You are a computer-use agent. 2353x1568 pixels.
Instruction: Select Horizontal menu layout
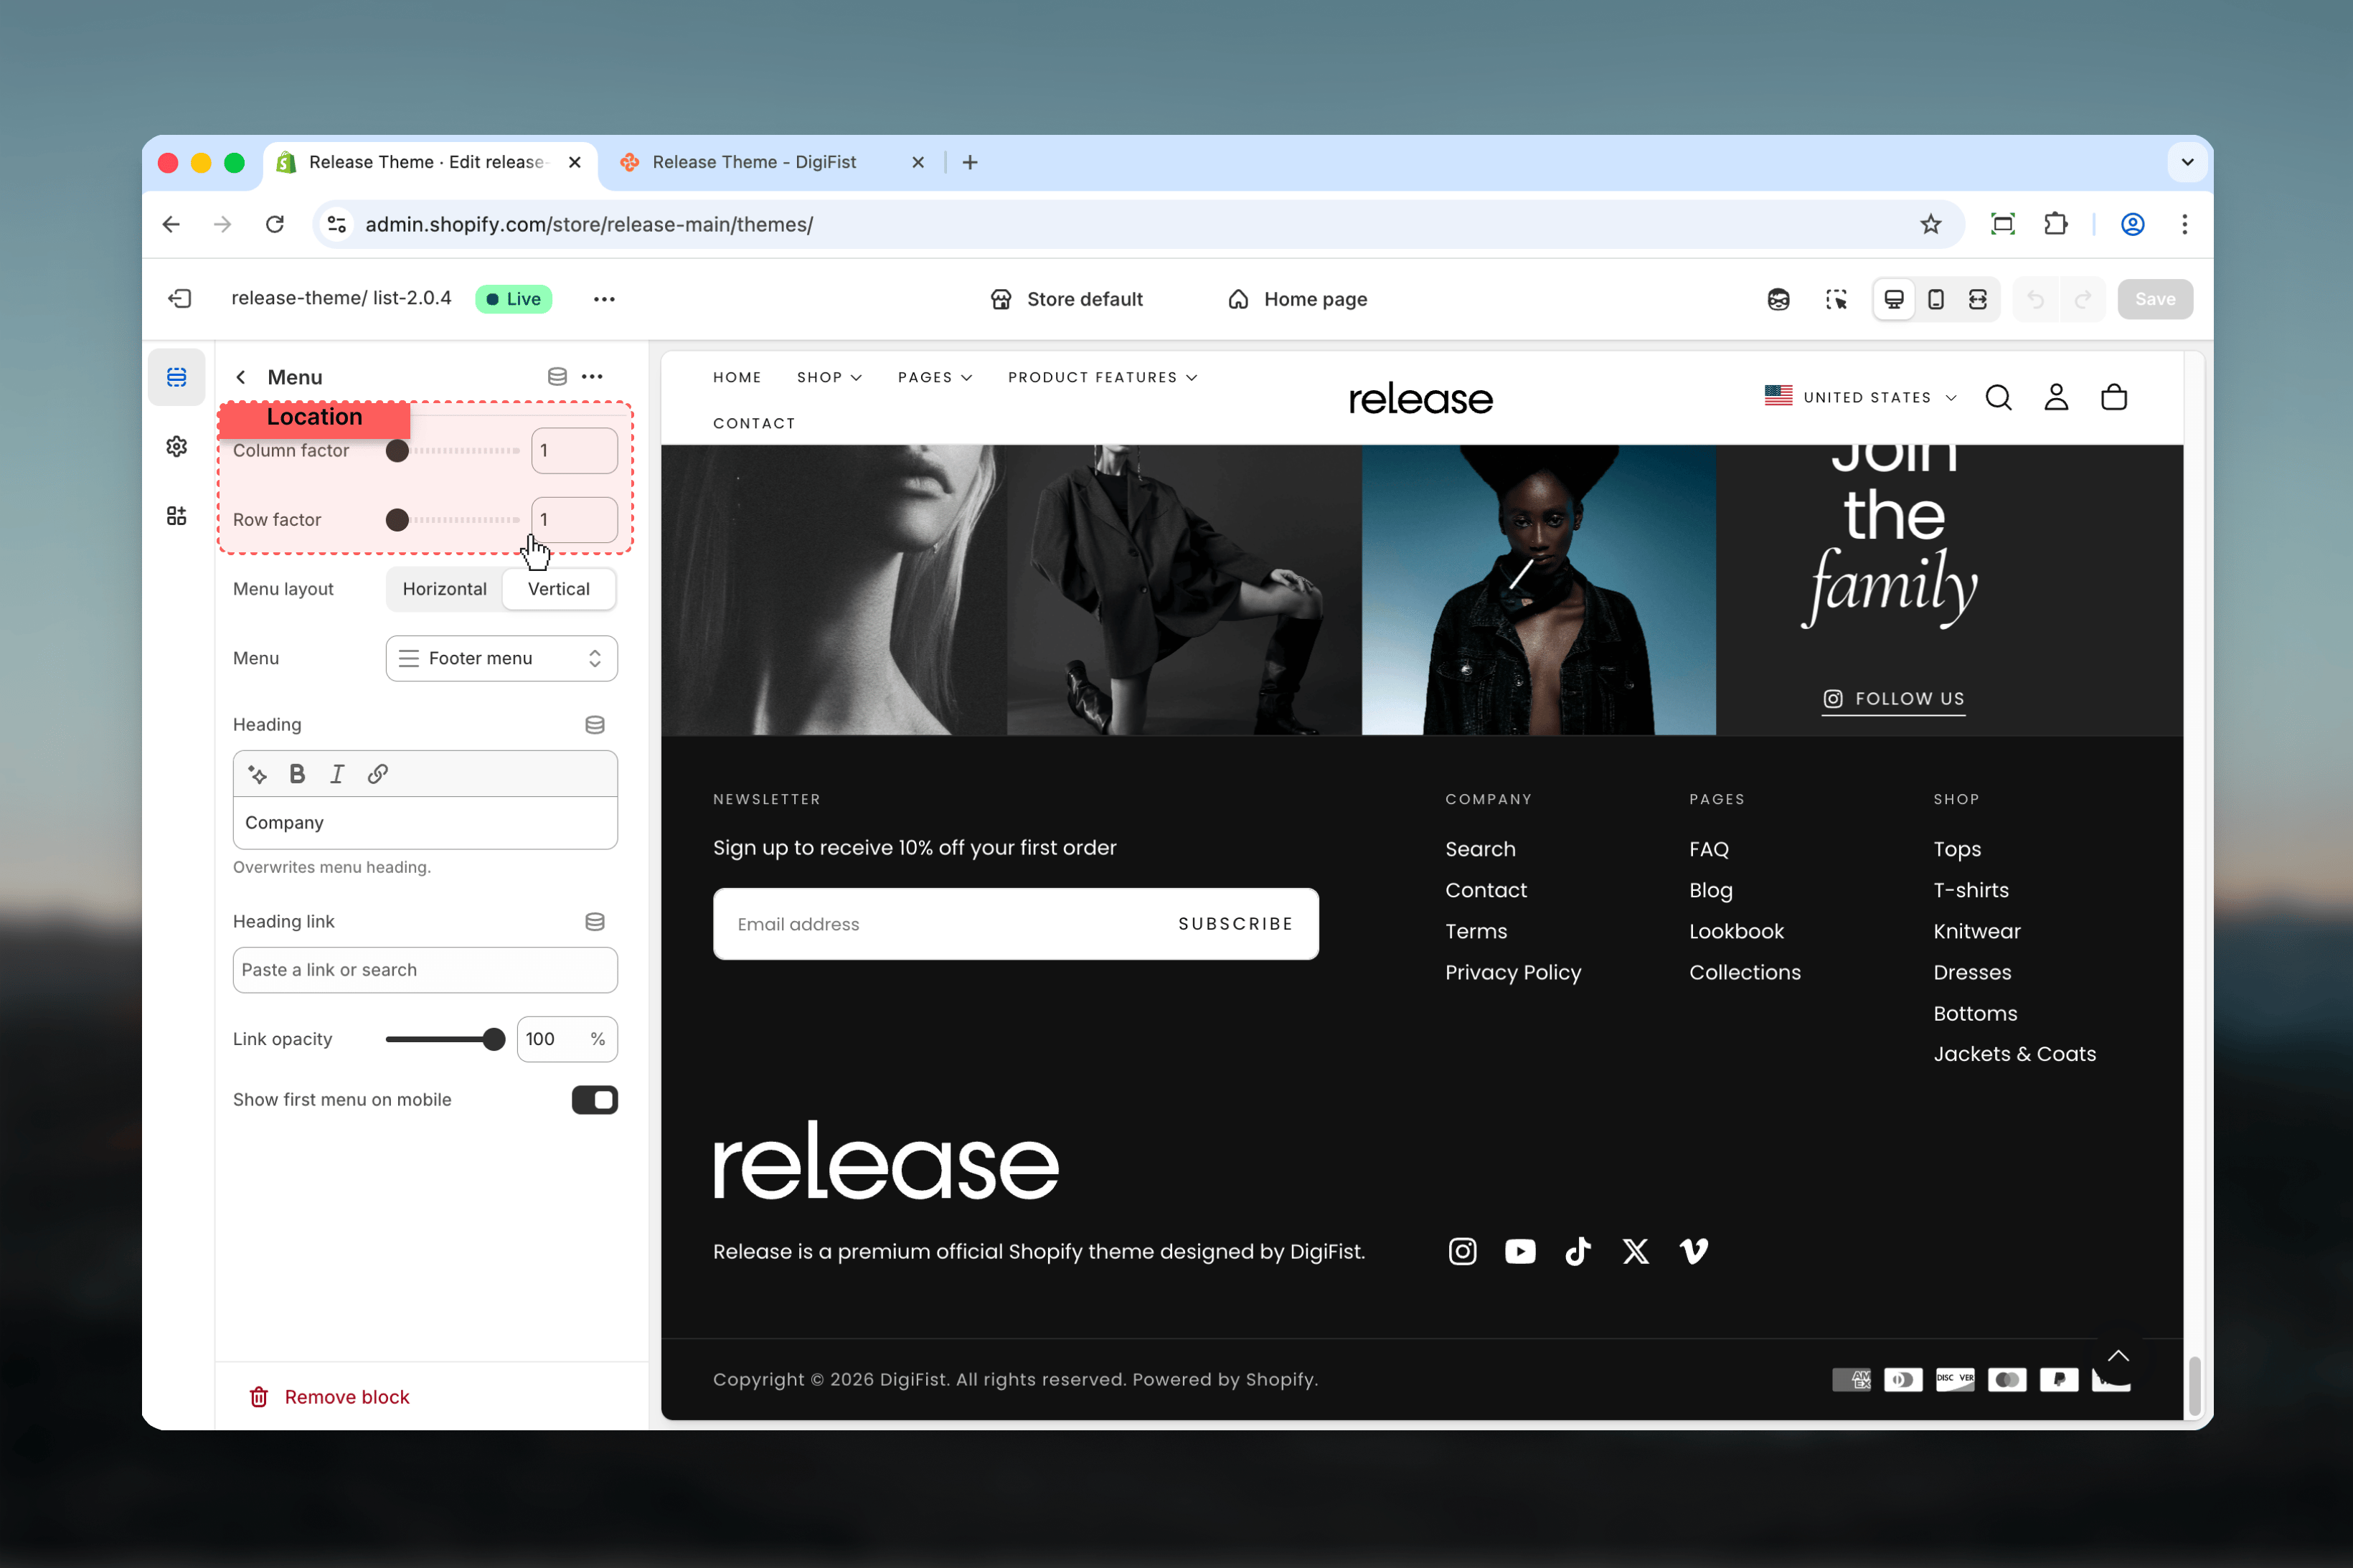[444, 589]
